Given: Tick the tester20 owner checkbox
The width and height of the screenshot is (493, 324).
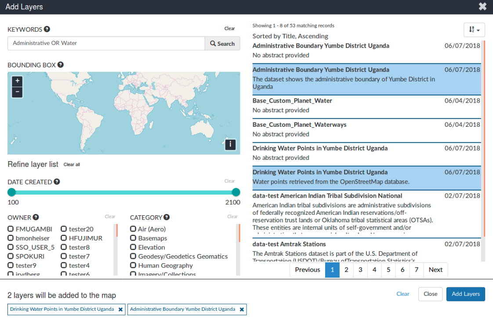Looking at the screenshot, I should tap(64, 229).
